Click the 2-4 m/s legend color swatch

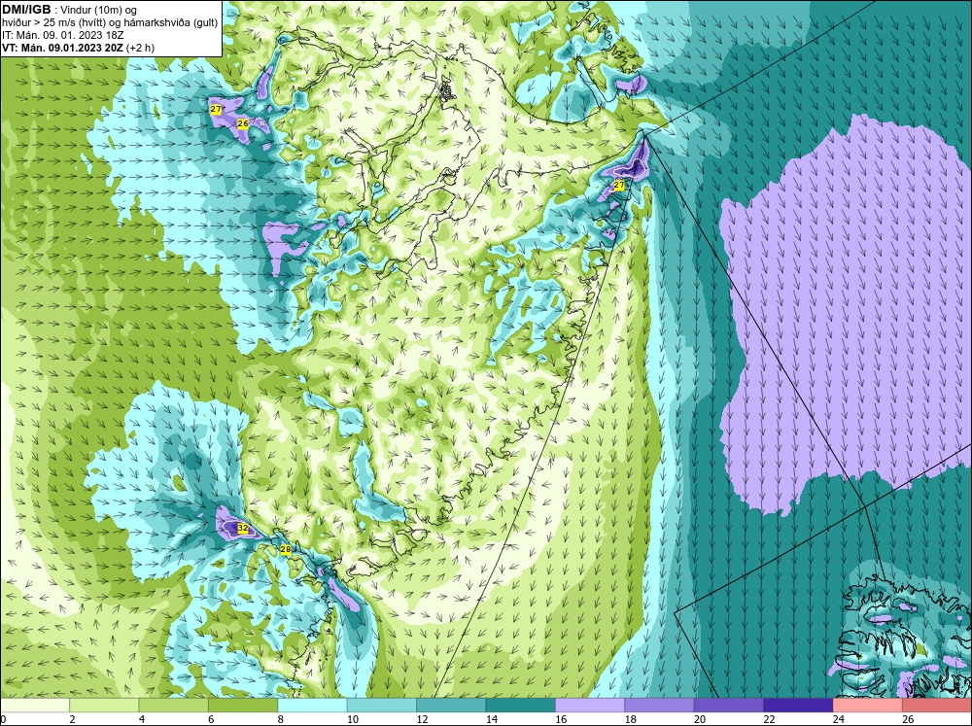104,706
